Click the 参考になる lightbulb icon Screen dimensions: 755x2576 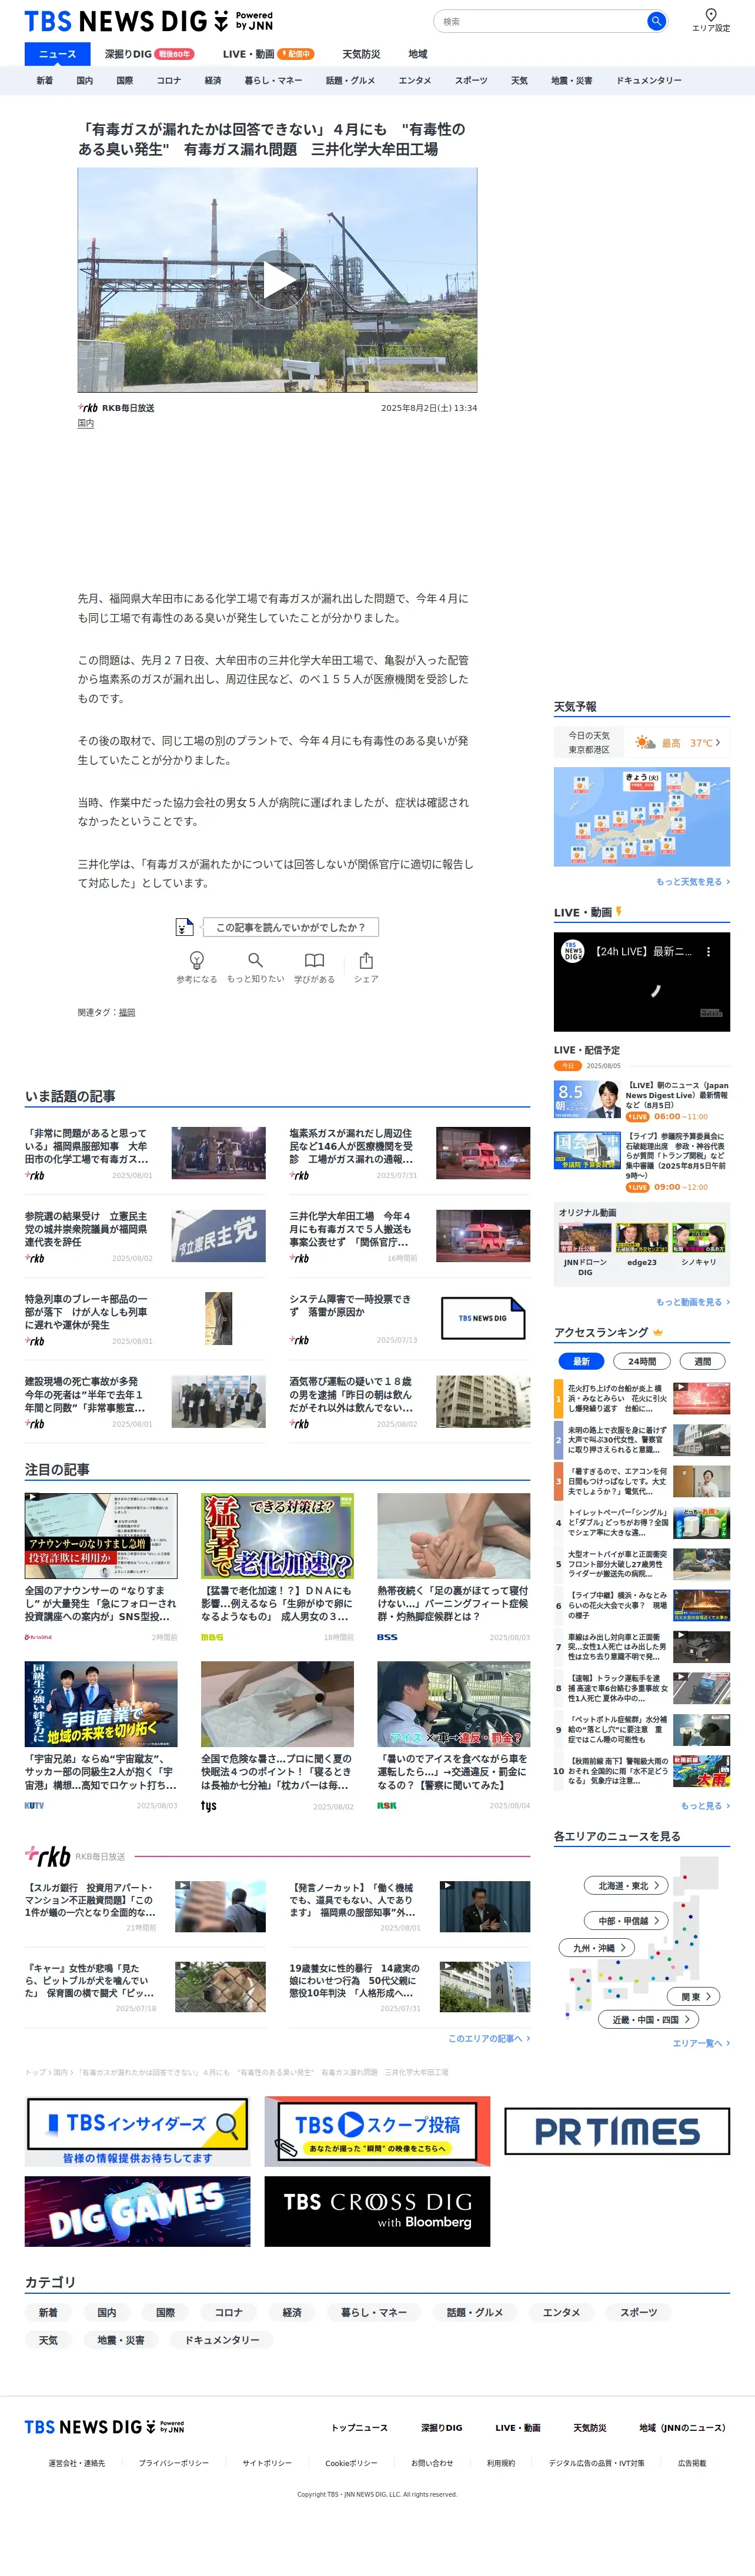tap(197, 960)
